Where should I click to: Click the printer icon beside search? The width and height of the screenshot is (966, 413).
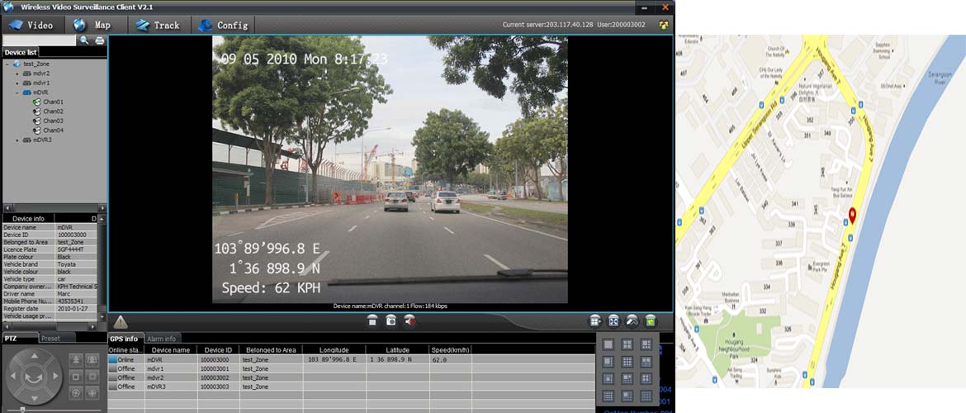100,40
